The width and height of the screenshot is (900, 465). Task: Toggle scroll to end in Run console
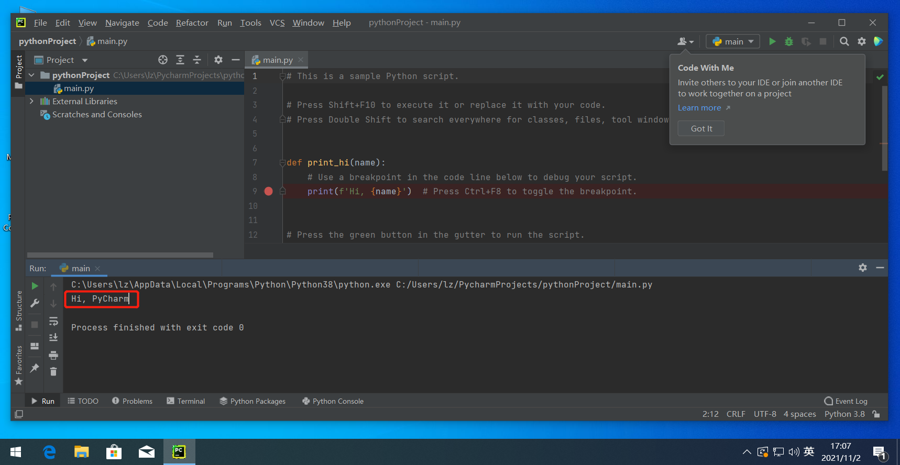[53, 338]
